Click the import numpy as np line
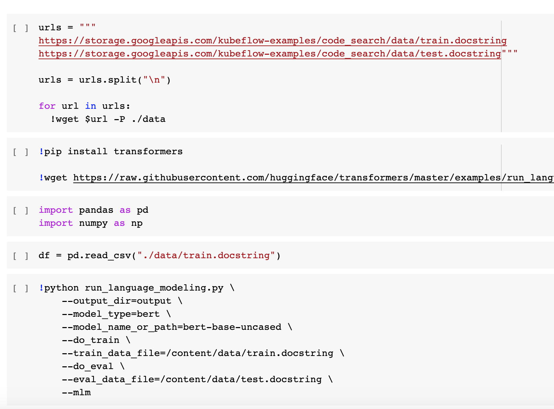 tap(90, 223)
